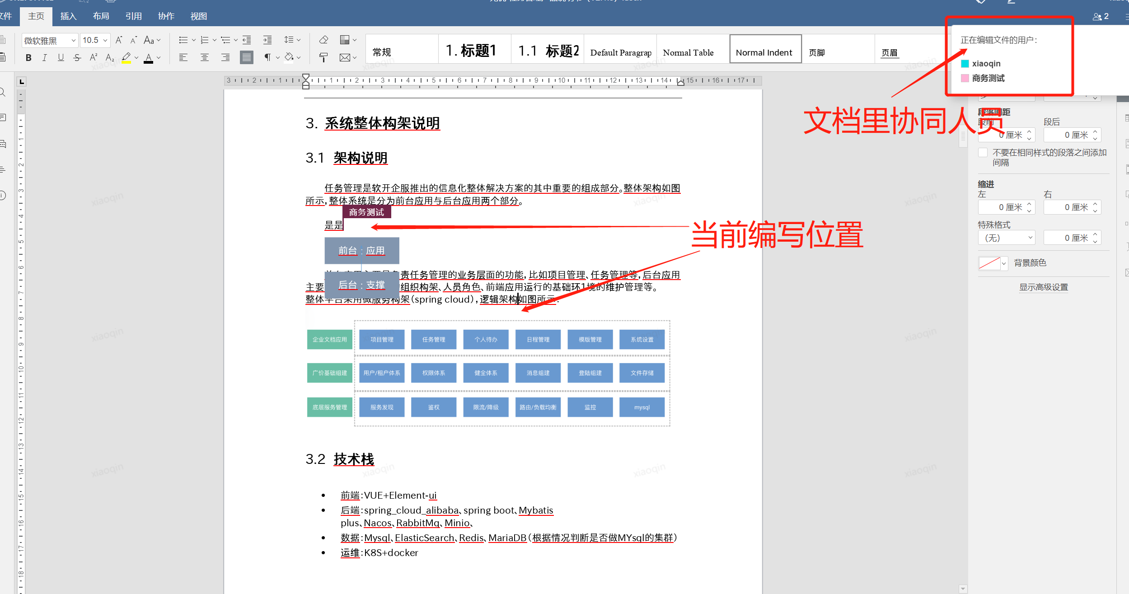Toggle italic formatting
This screenshot has width=1129, height=594.
coord(44,58)
